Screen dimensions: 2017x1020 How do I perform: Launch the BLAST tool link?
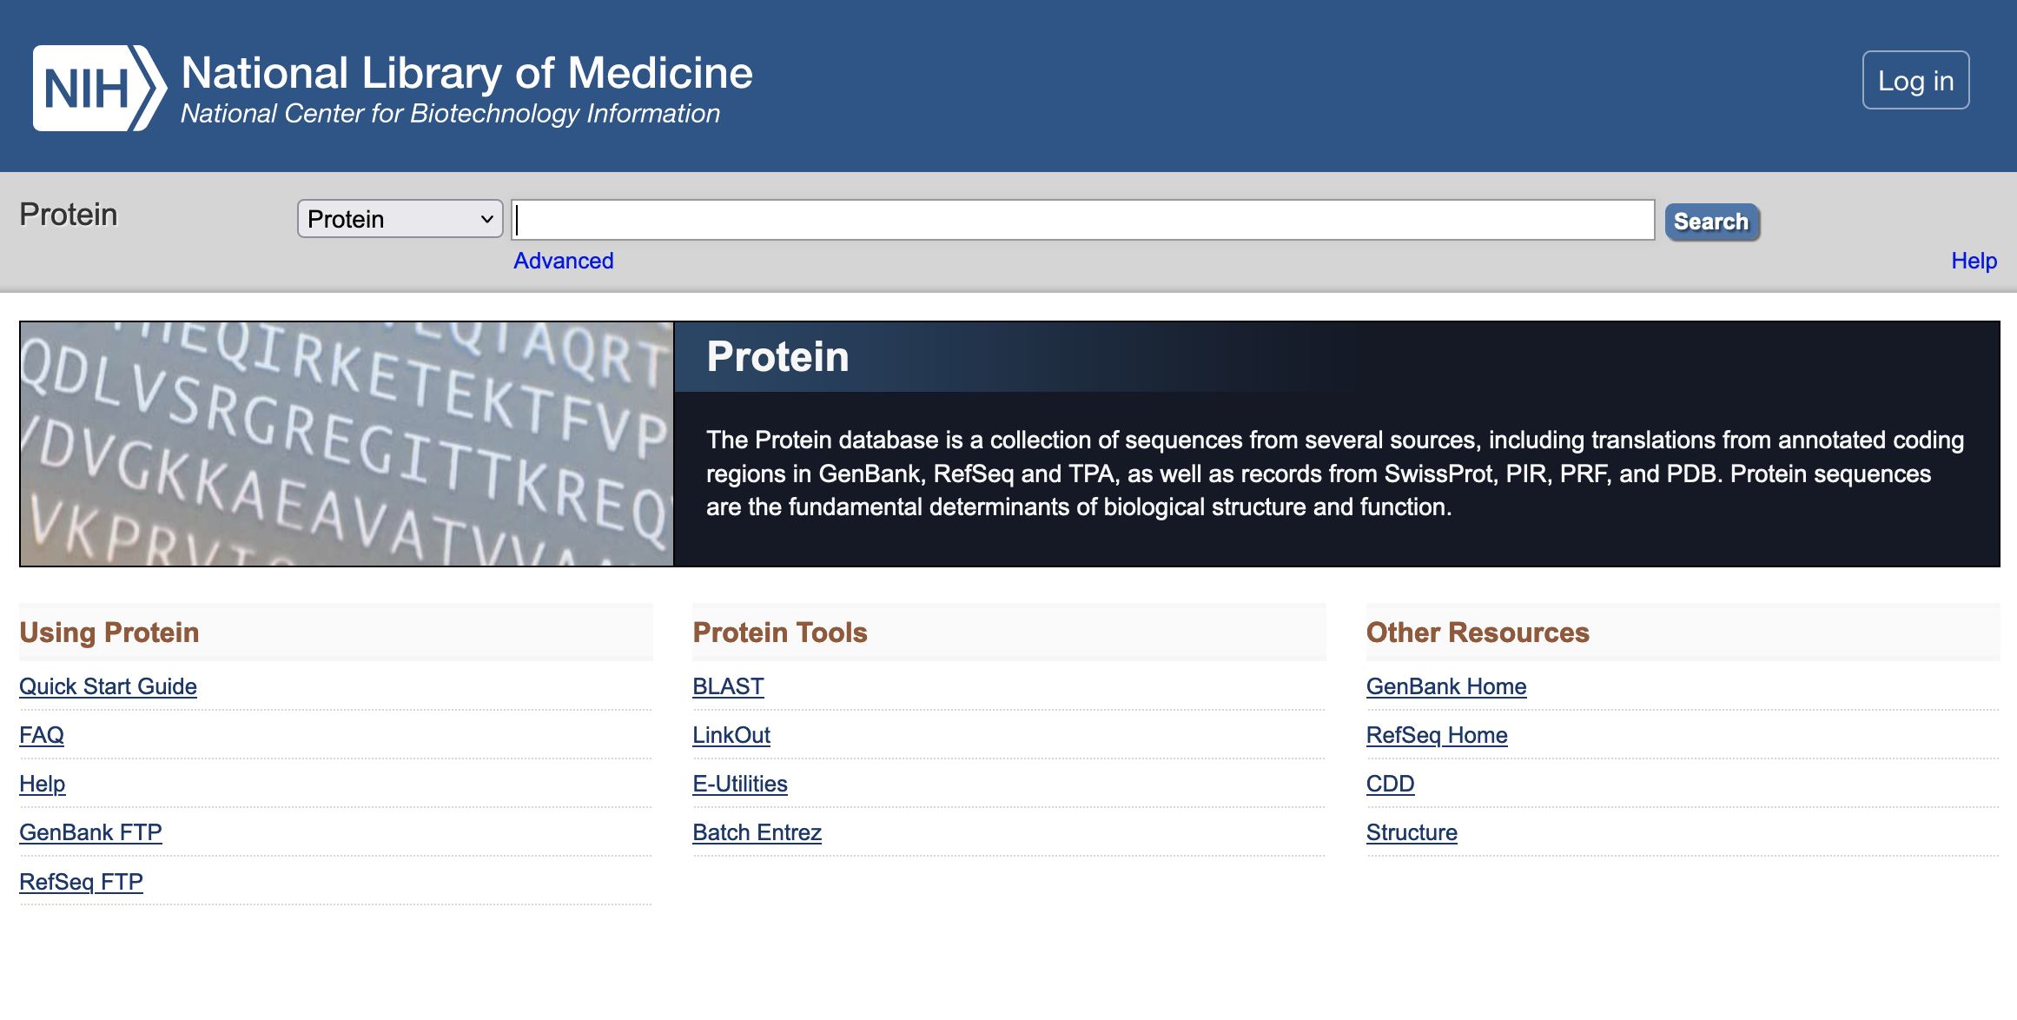(x=728, y=686)
